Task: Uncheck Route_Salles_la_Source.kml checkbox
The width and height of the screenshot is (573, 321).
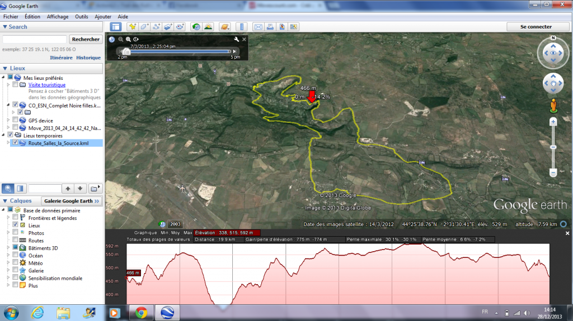Action: [15, 142]
